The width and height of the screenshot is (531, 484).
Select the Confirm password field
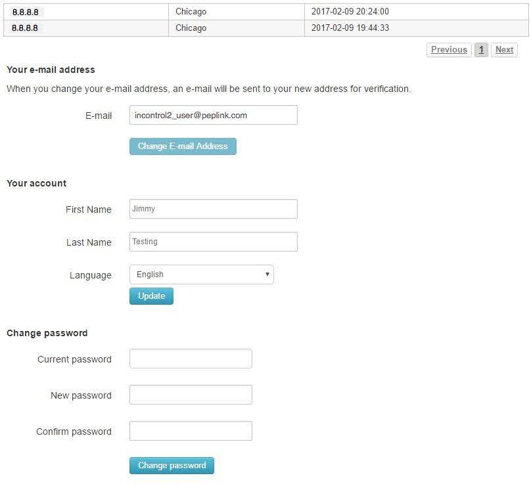click(191, 431)
